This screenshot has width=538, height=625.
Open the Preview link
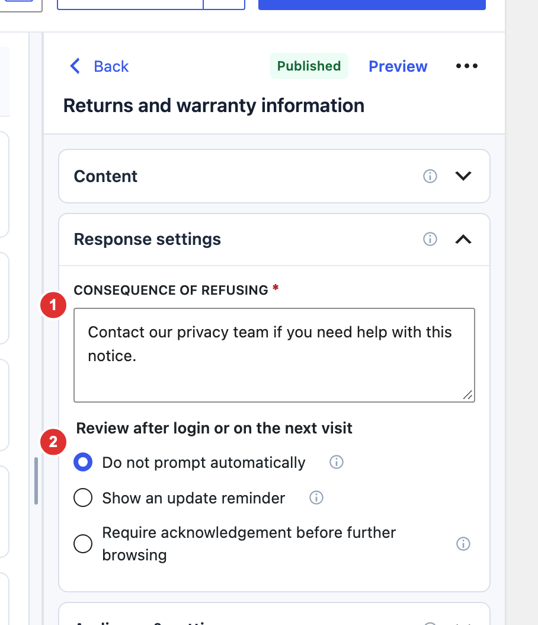coord(398,66)
